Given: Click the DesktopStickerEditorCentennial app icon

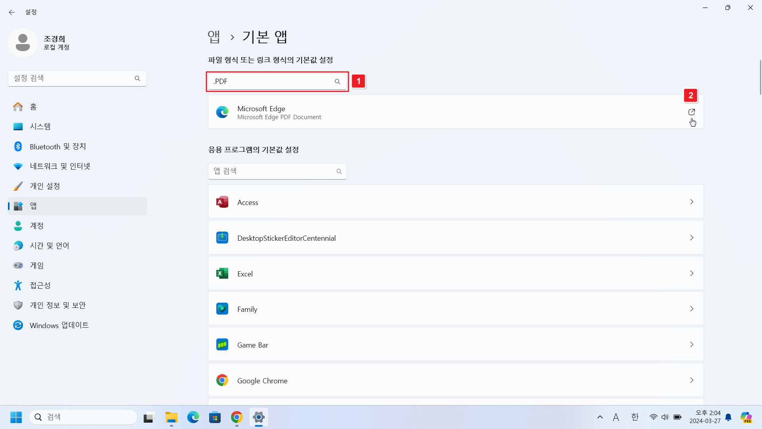Looking at the screenshot, I should (222, 238).
